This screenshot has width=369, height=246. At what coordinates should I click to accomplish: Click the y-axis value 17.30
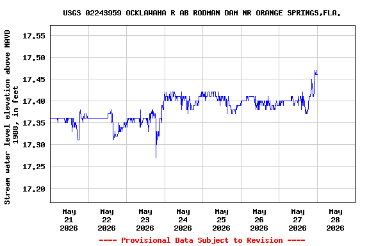click(x=34, y=145)
